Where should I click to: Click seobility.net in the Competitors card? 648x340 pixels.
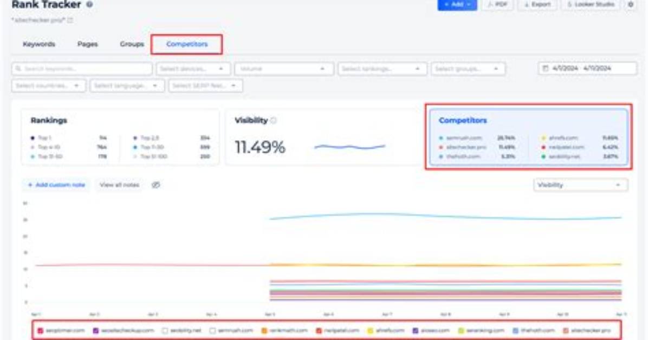[565, 156]
